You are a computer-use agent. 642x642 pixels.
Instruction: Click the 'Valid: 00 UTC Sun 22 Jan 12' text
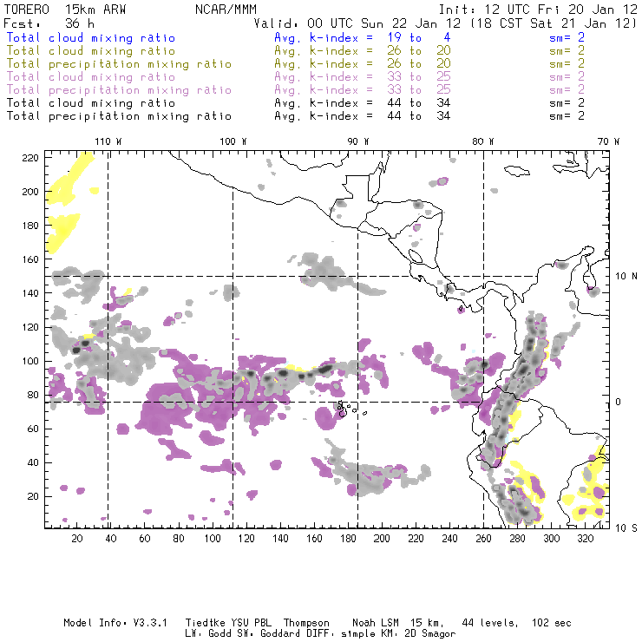click(357, 23)
